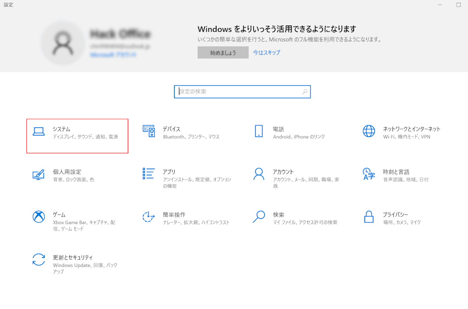Select the 個人用設定 heading text
The height and width of the screenshot is (309, 468).
pos(67,172)
